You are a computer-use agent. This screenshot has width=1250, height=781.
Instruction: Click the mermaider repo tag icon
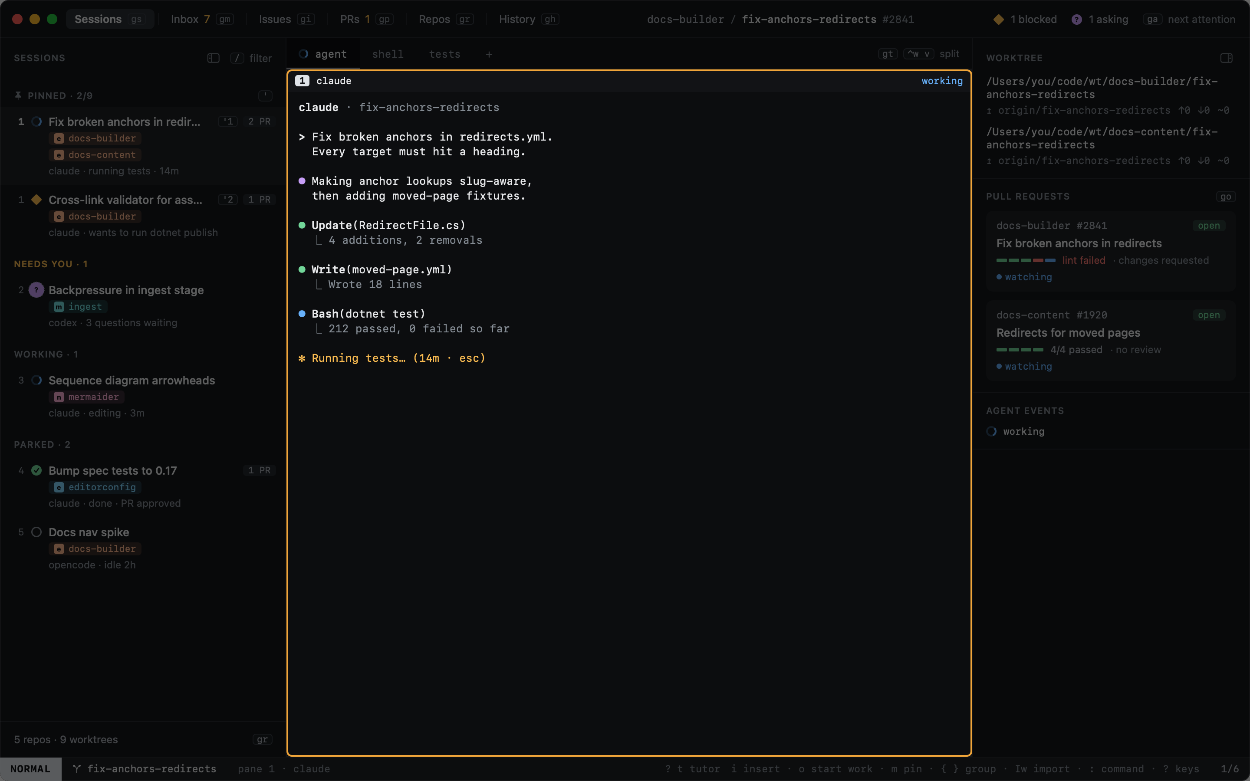pos(59,397)
